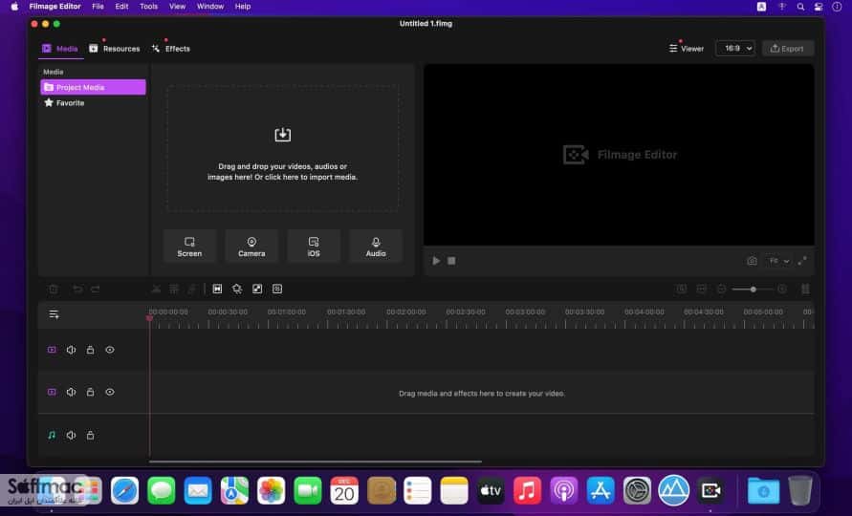Mute the second video track
The width and height of the screenshot is (852, 516).
(71, 392)
